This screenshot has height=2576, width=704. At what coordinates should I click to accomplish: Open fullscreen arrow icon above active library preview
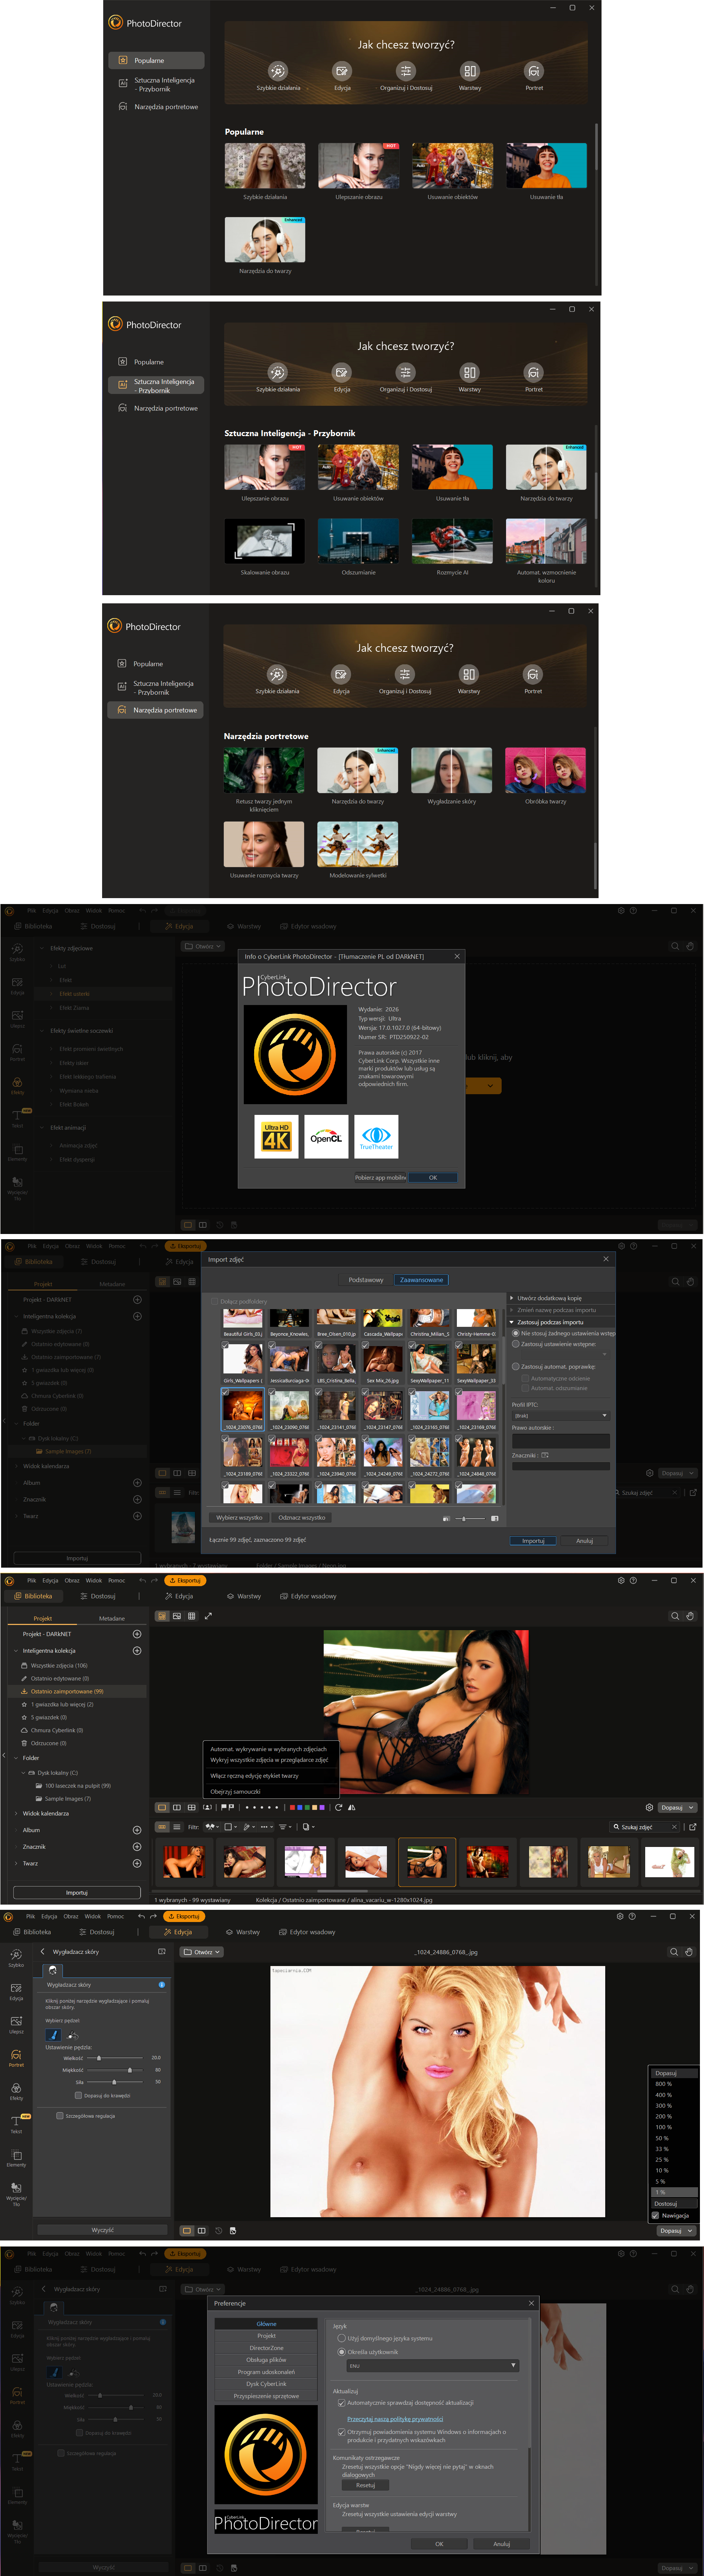tap(208, 1616)
